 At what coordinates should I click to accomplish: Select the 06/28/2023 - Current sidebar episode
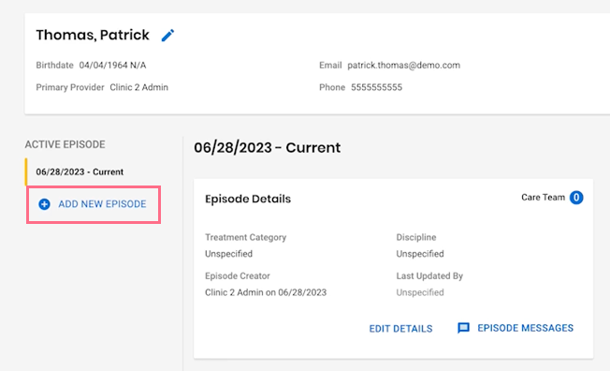80,171
